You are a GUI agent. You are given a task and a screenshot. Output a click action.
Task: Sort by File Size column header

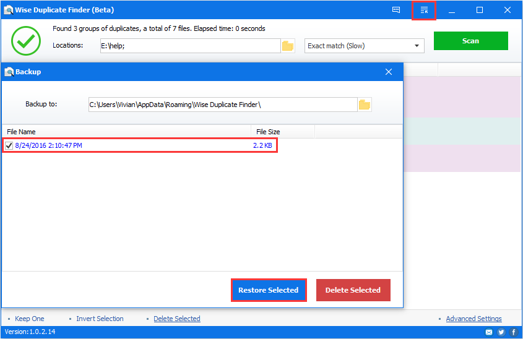pos(283,132)
